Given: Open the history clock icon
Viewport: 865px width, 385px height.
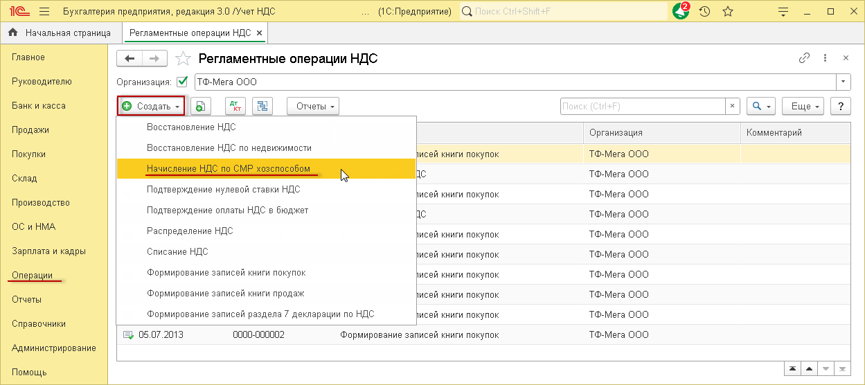Looking at the screenshot, I should (x=704, y=12).
